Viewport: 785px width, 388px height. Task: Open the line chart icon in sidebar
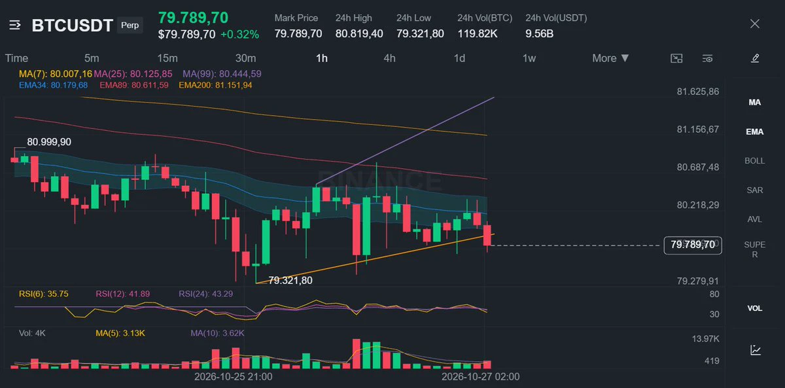[x=755, y=350]
